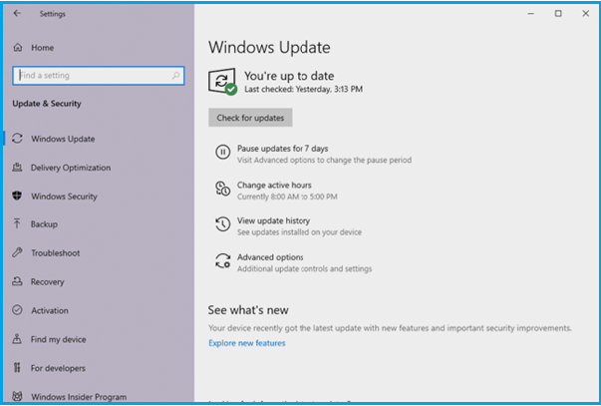Image resolution: width=601 pixels, height=406 pixels.
Task: Click the Recovery icon
Action: (x=17, y=281)
